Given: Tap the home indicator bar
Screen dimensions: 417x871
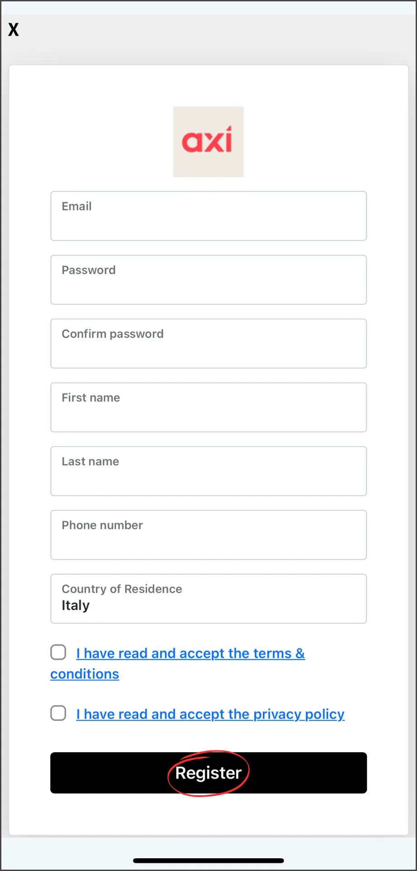Looking at the screenshot, I should (x=208, y=861).
